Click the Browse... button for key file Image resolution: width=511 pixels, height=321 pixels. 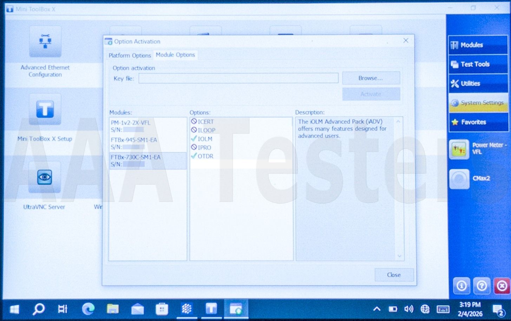point(371,78)
